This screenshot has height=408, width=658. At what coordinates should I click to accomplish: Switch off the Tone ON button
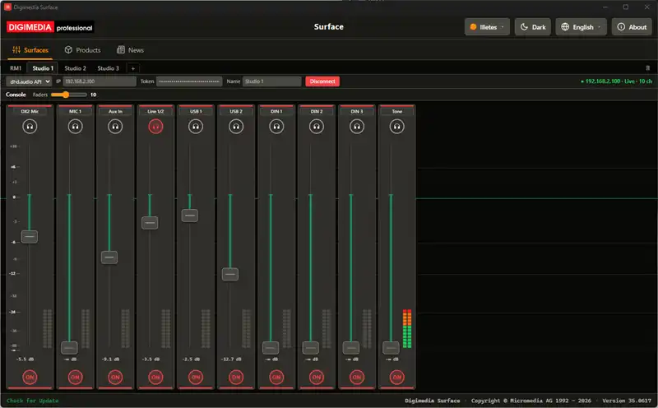396,377
